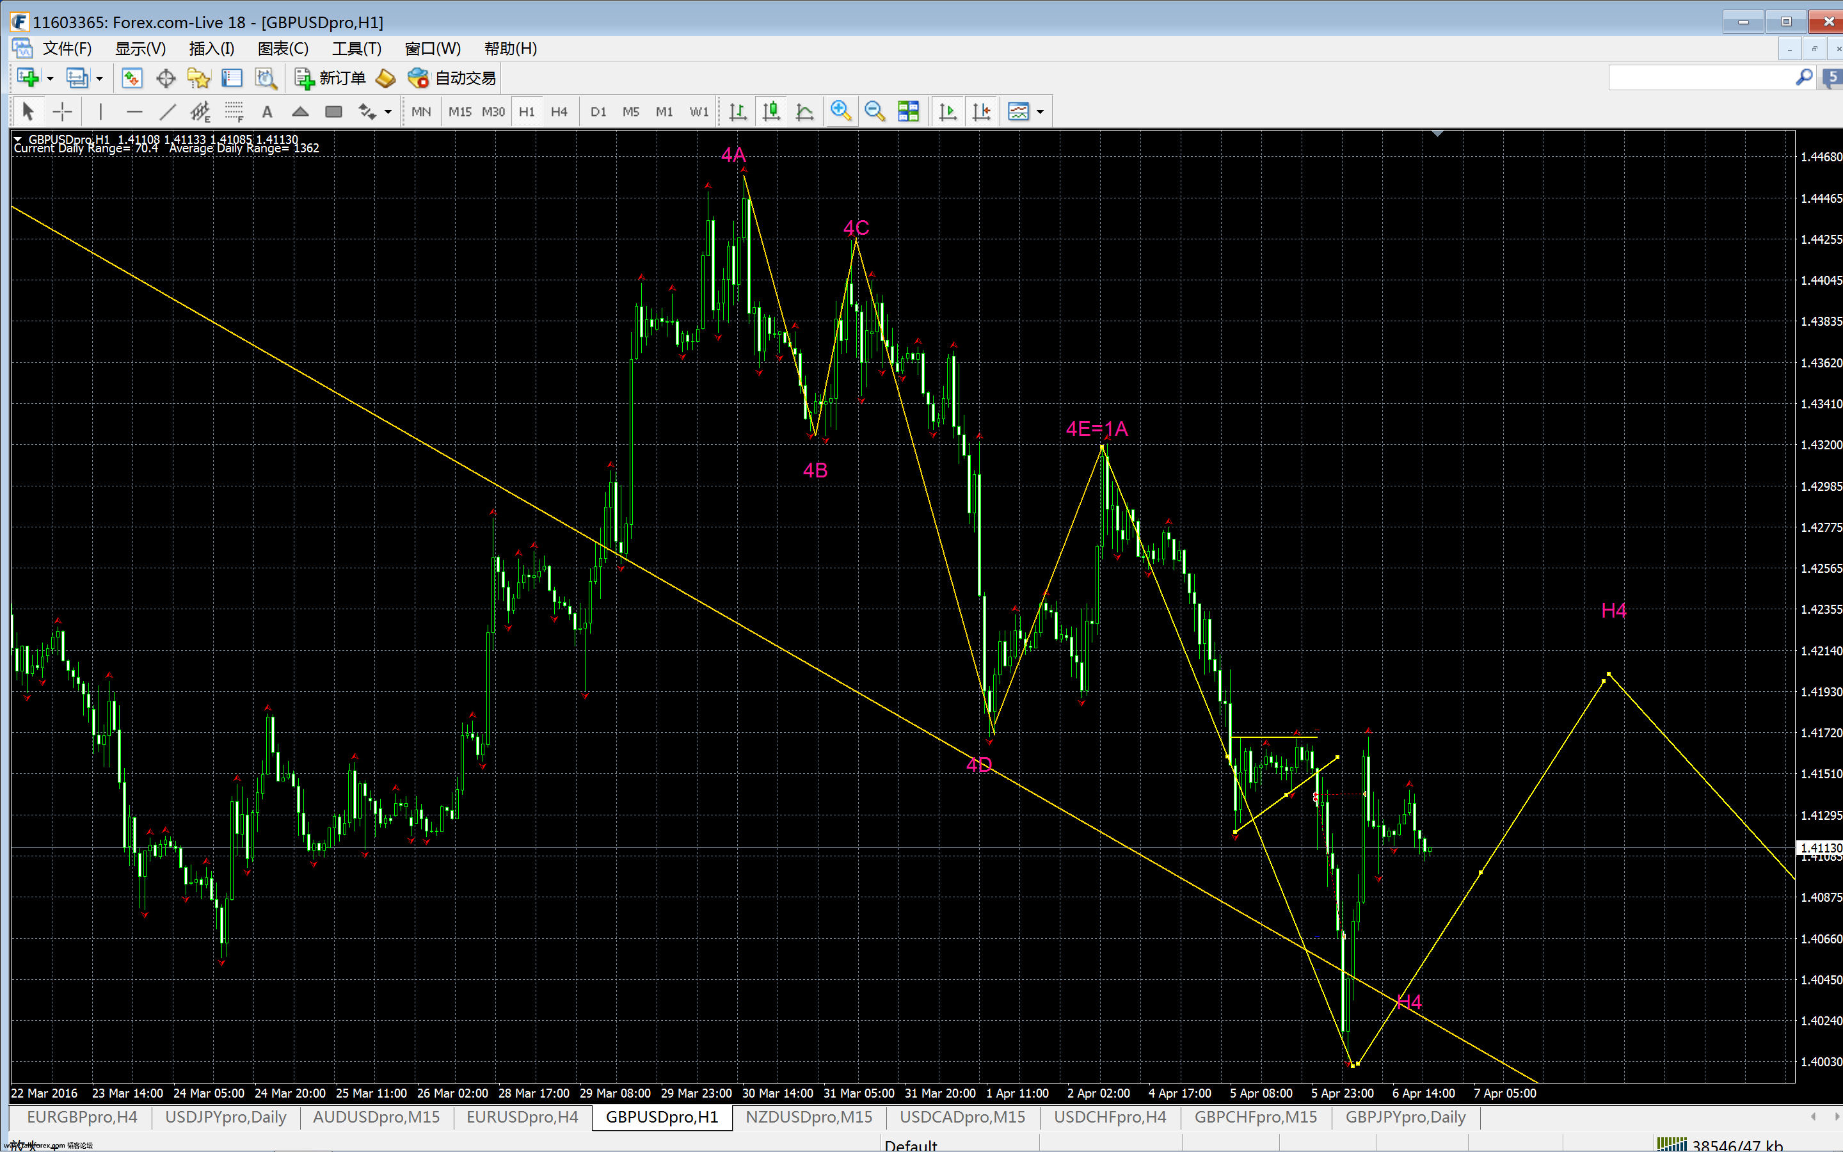Zoom in on the chart
Screen dimensions: 1843x1152
(841, 112)
